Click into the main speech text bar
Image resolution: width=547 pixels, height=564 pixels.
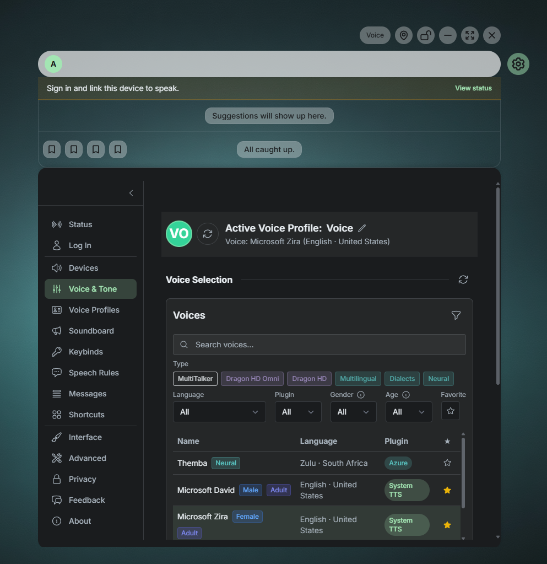click(x=269, y=64)
